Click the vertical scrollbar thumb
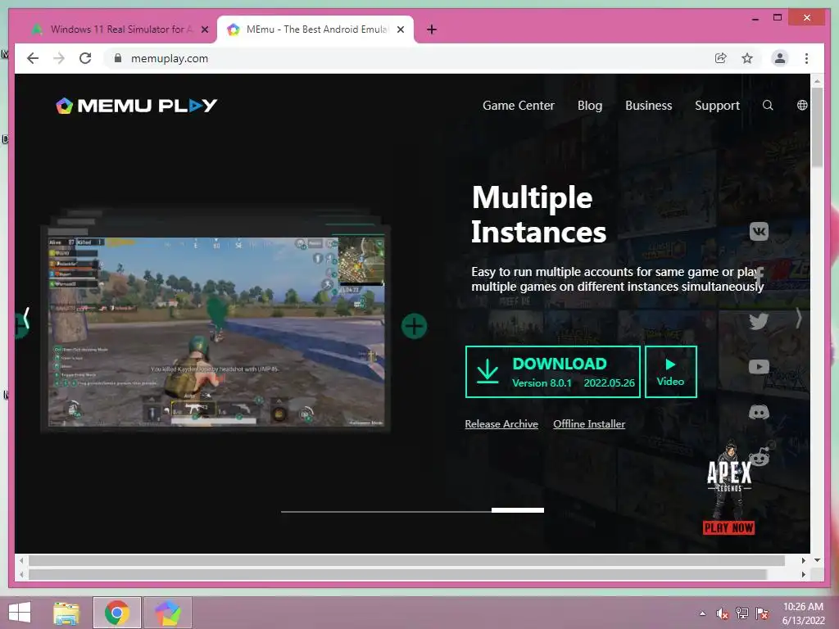This screenshot has width=839, height=629. 817,127
